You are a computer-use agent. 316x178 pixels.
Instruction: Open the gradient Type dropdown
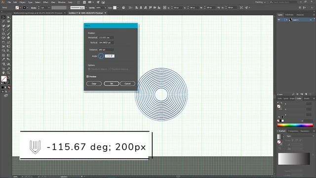click(300, 136)
